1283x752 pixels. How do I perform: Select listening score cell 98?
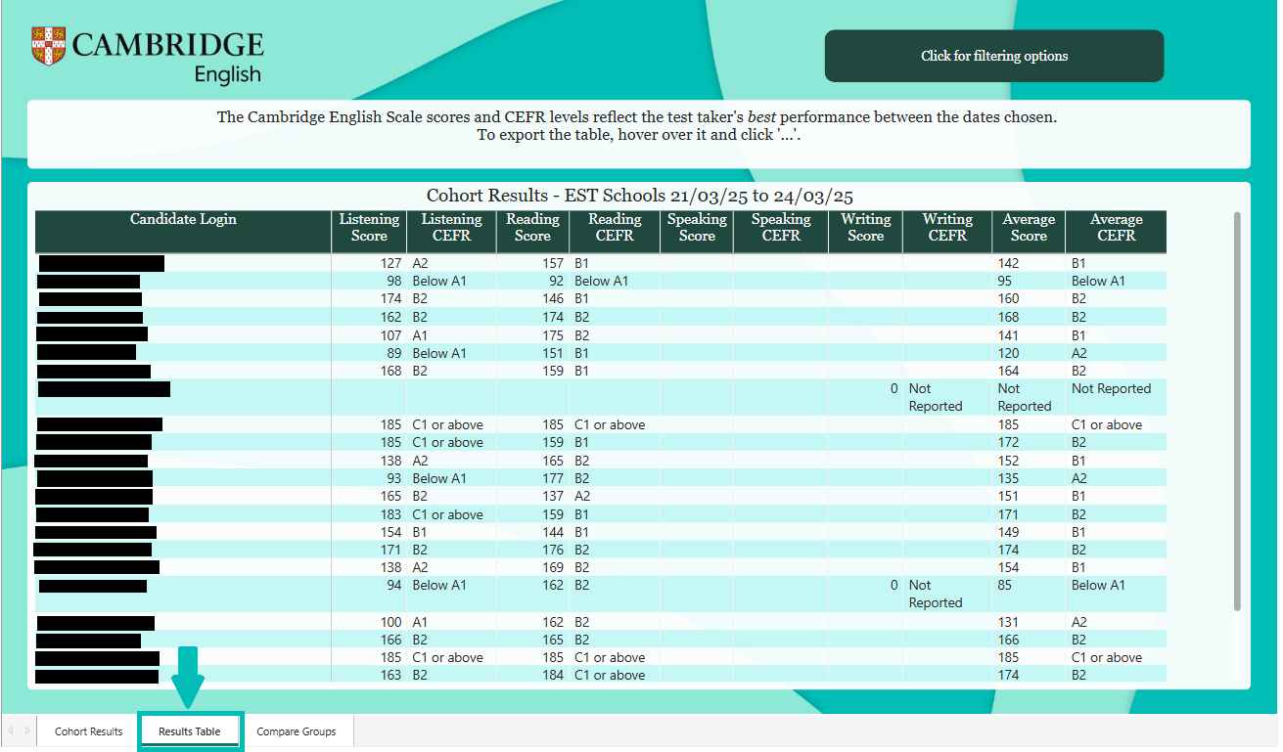pyautogui.click(x=395, y=281)
